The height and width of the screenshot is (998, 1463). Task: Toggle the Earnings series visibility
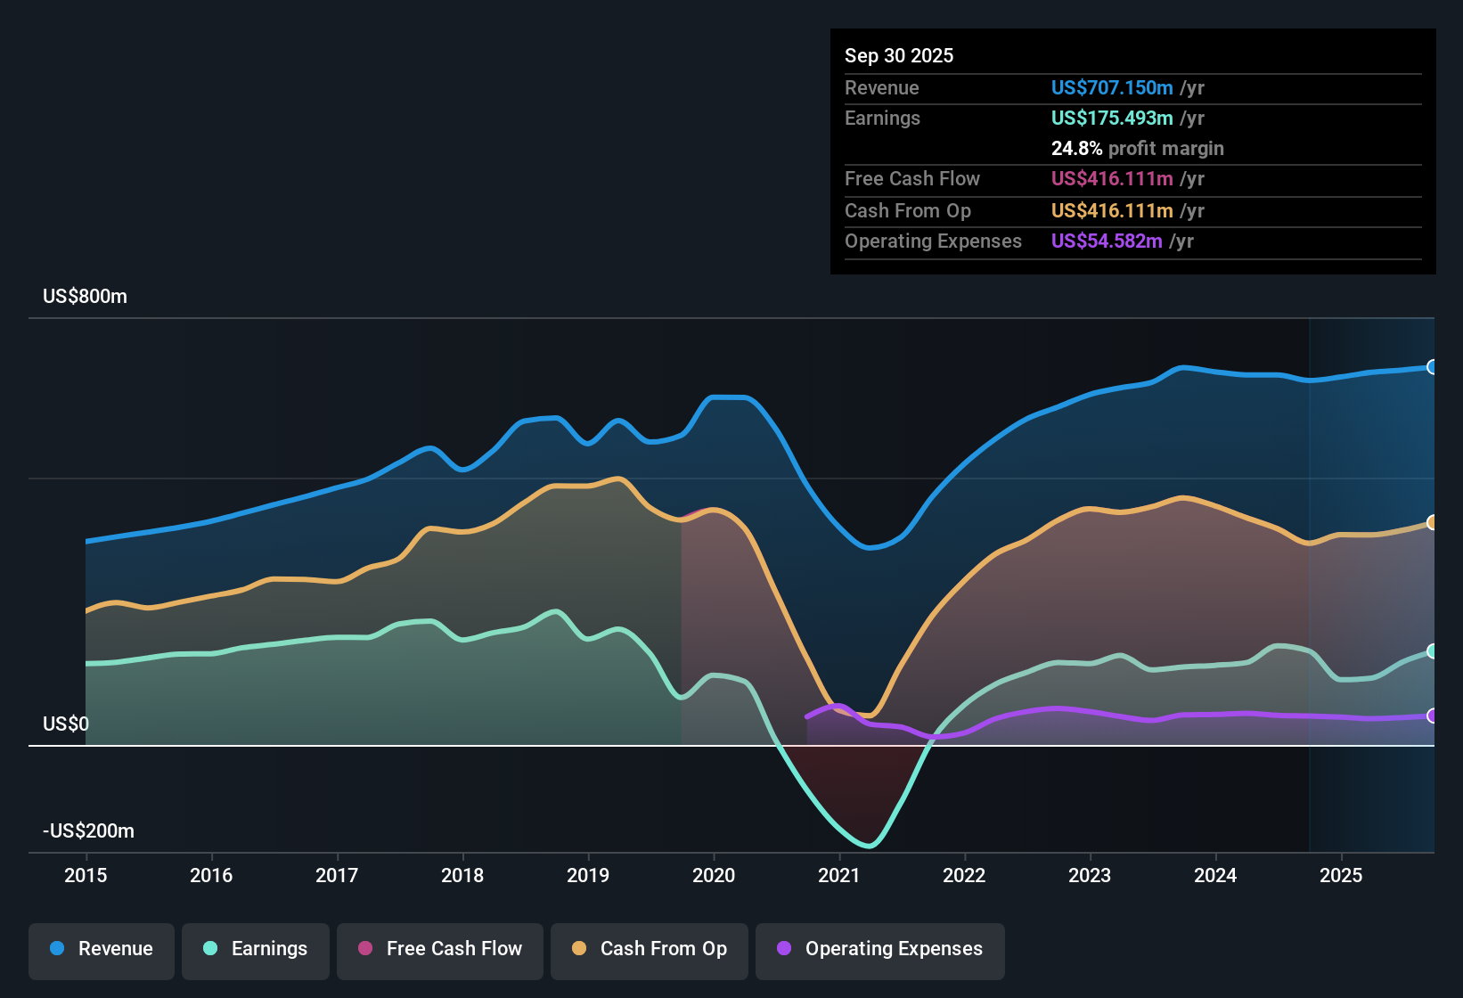coord(255,949)
